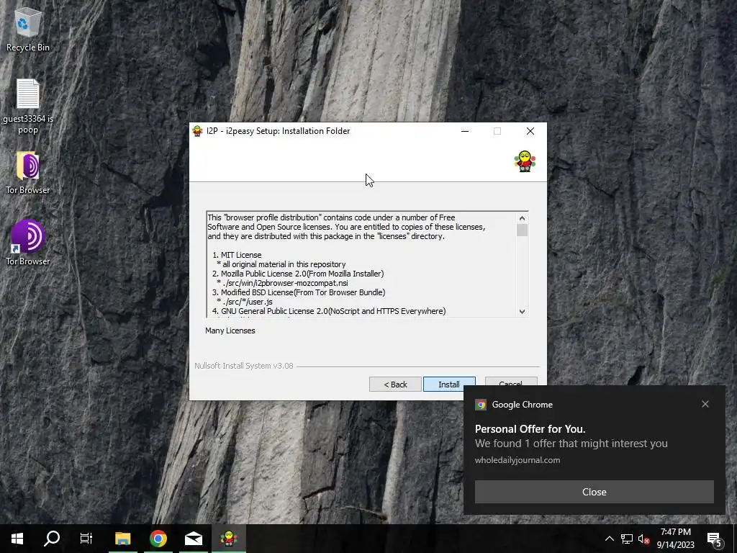Select the 'guest33364 is poop' text file

pos(28,107)
